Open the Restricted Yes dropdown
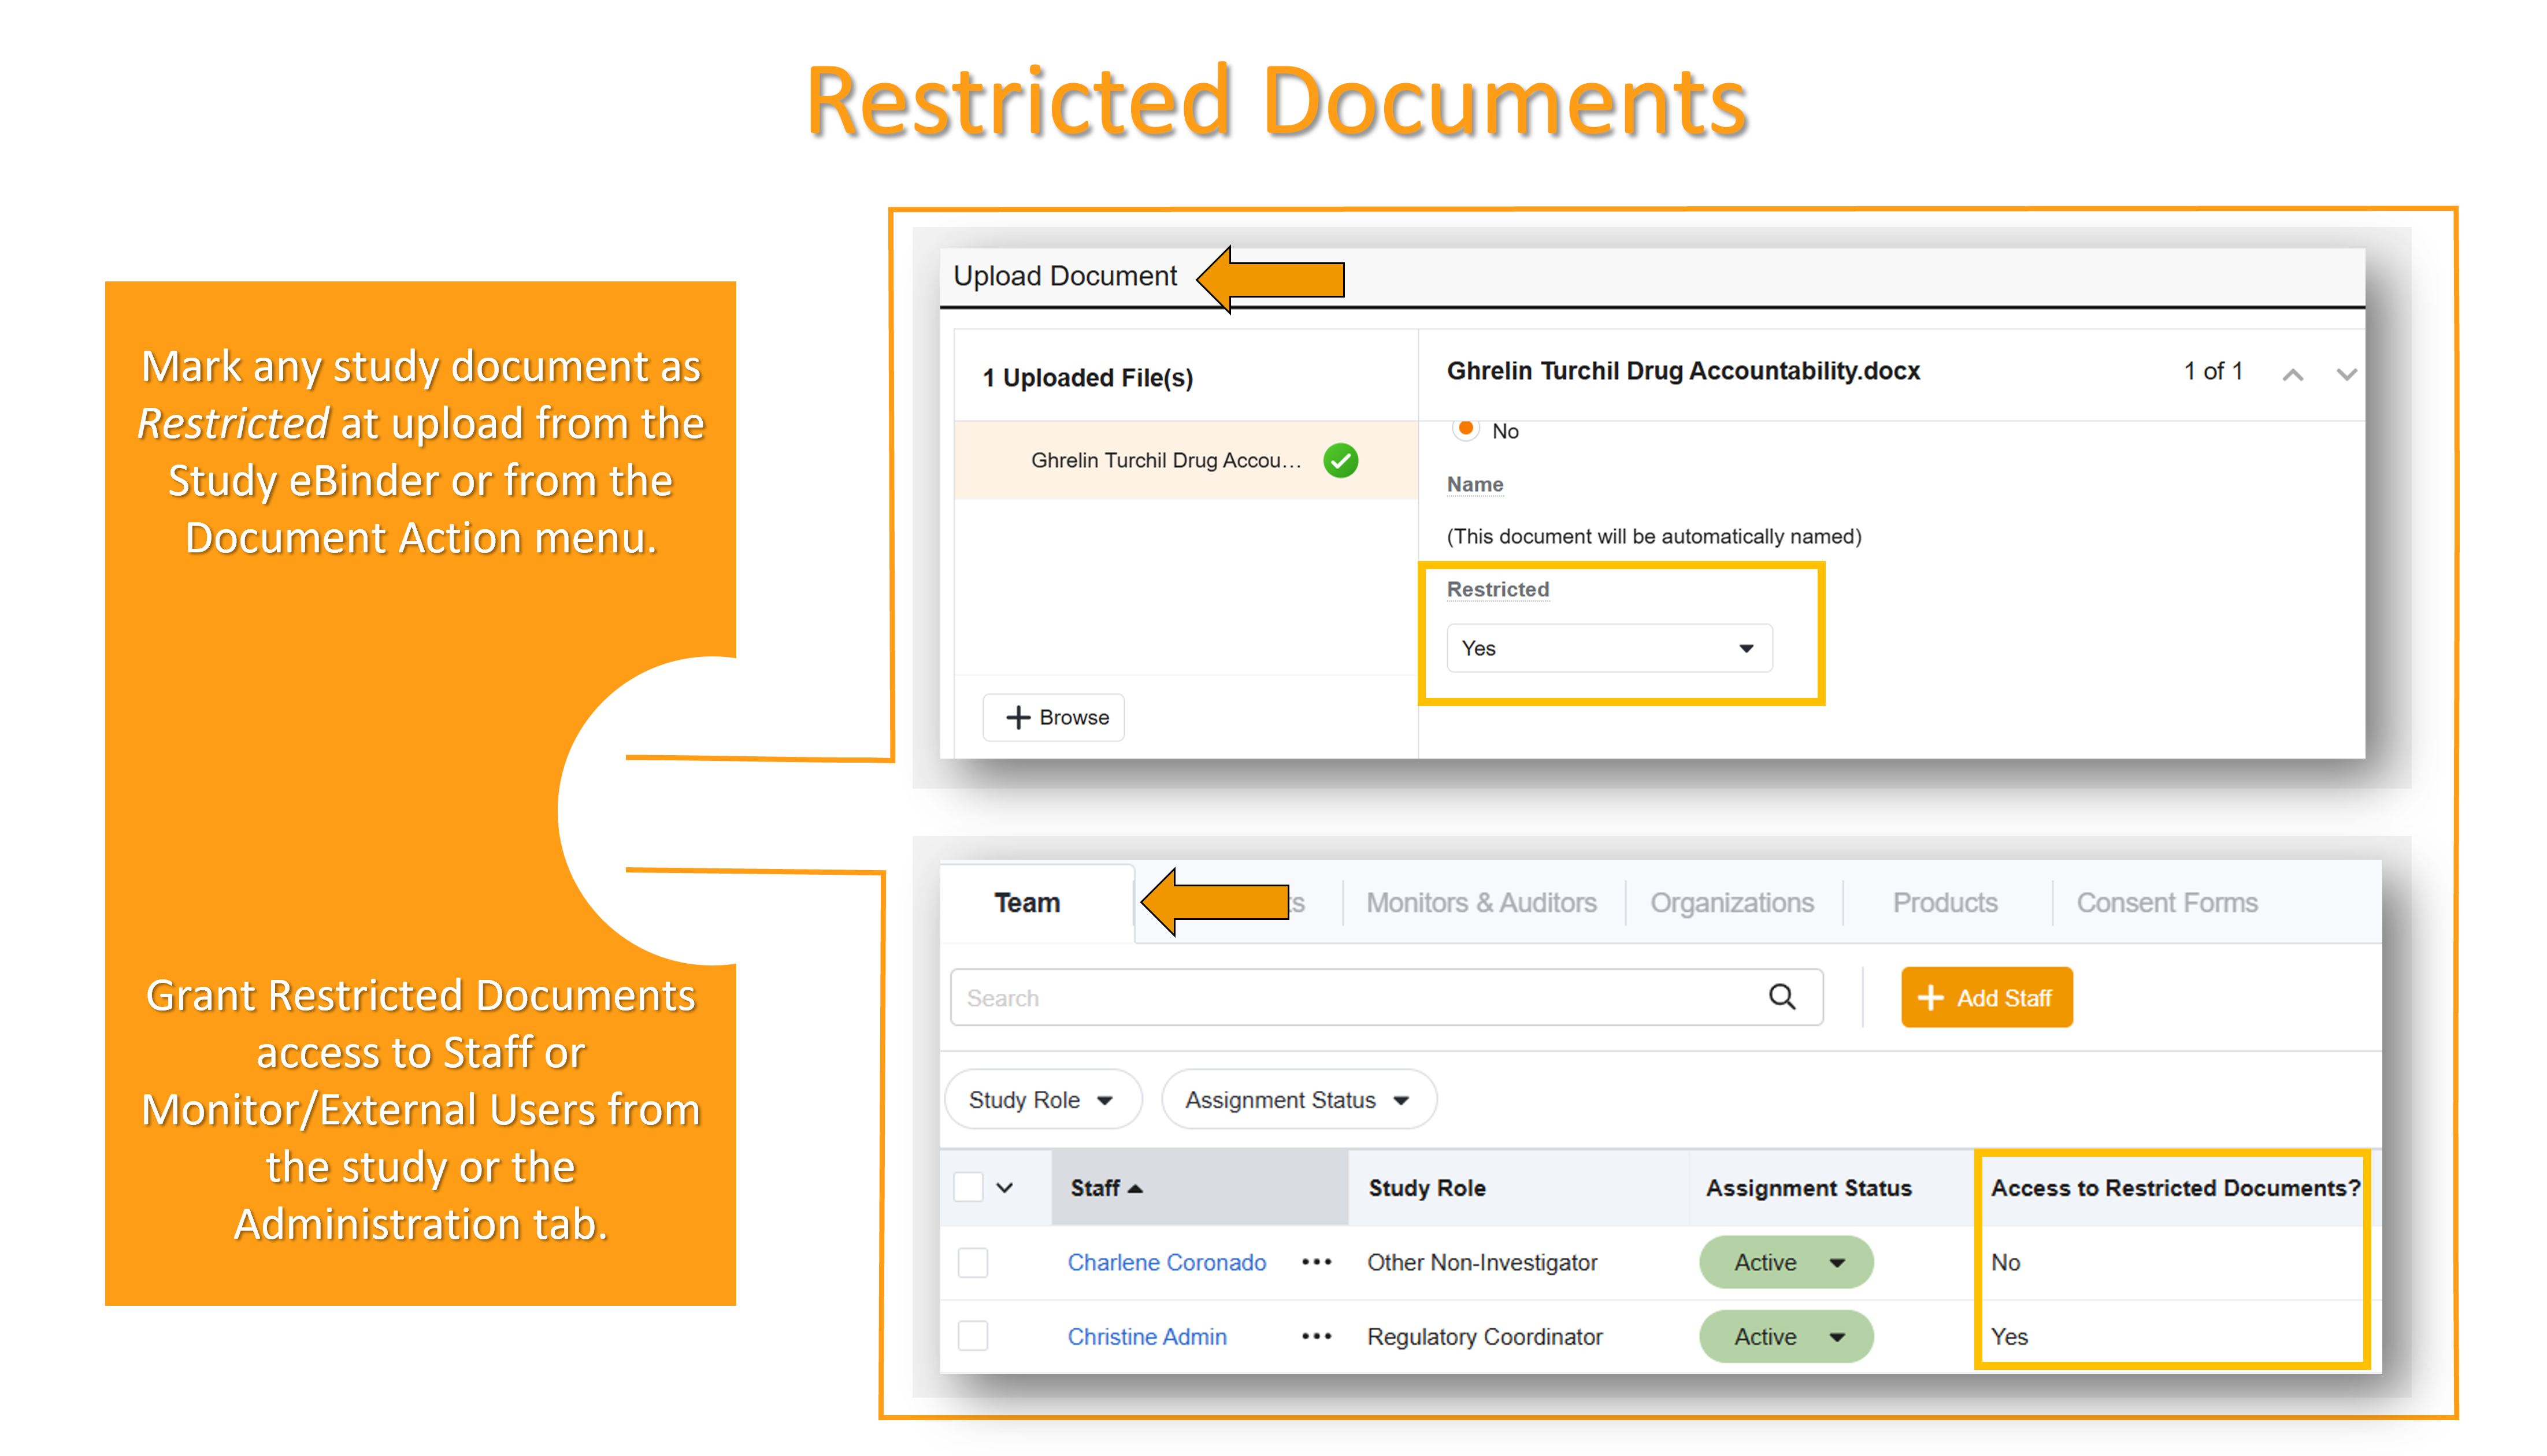This screenshot has width=2547, height=1456. click(x=1608, y=648)
